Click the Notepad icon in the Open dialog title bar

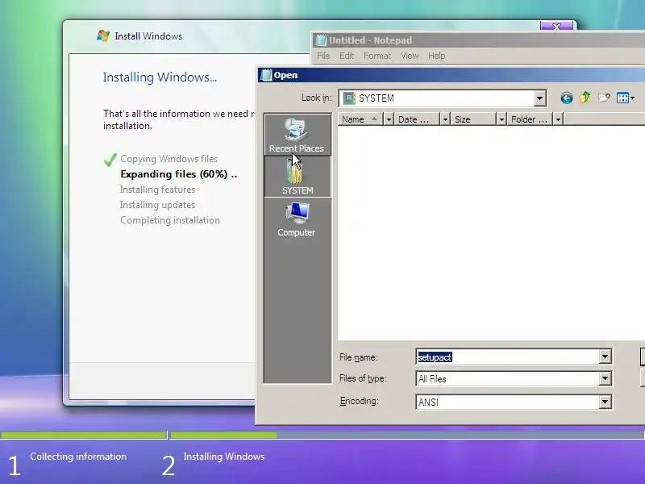(266, 75)
